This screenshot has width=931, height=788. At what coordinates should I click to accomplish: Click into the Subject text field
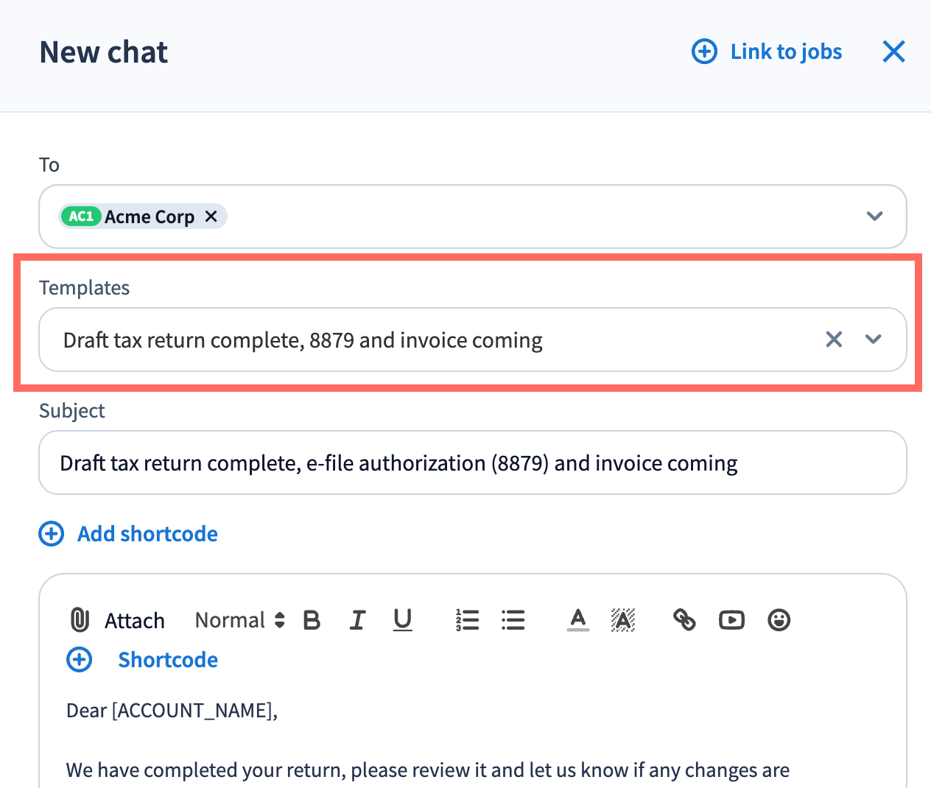(471, 463)
